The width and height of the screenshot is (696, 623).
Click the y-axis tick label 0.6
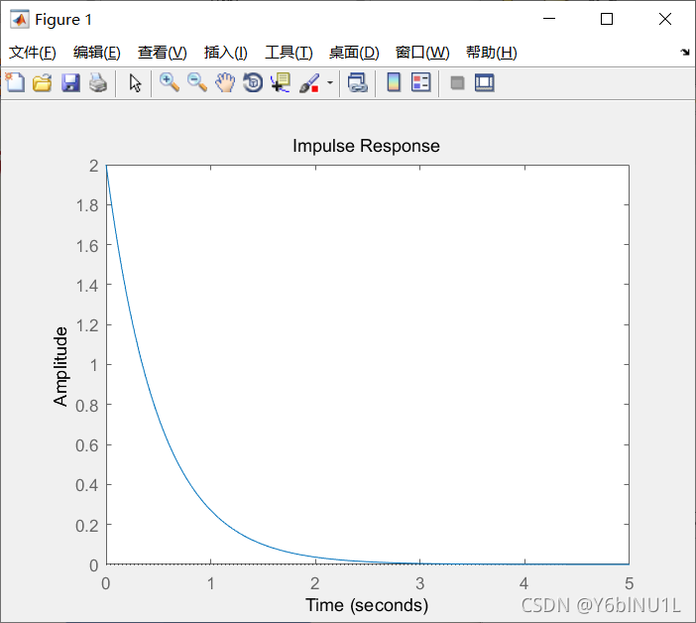tap(86, 445)
